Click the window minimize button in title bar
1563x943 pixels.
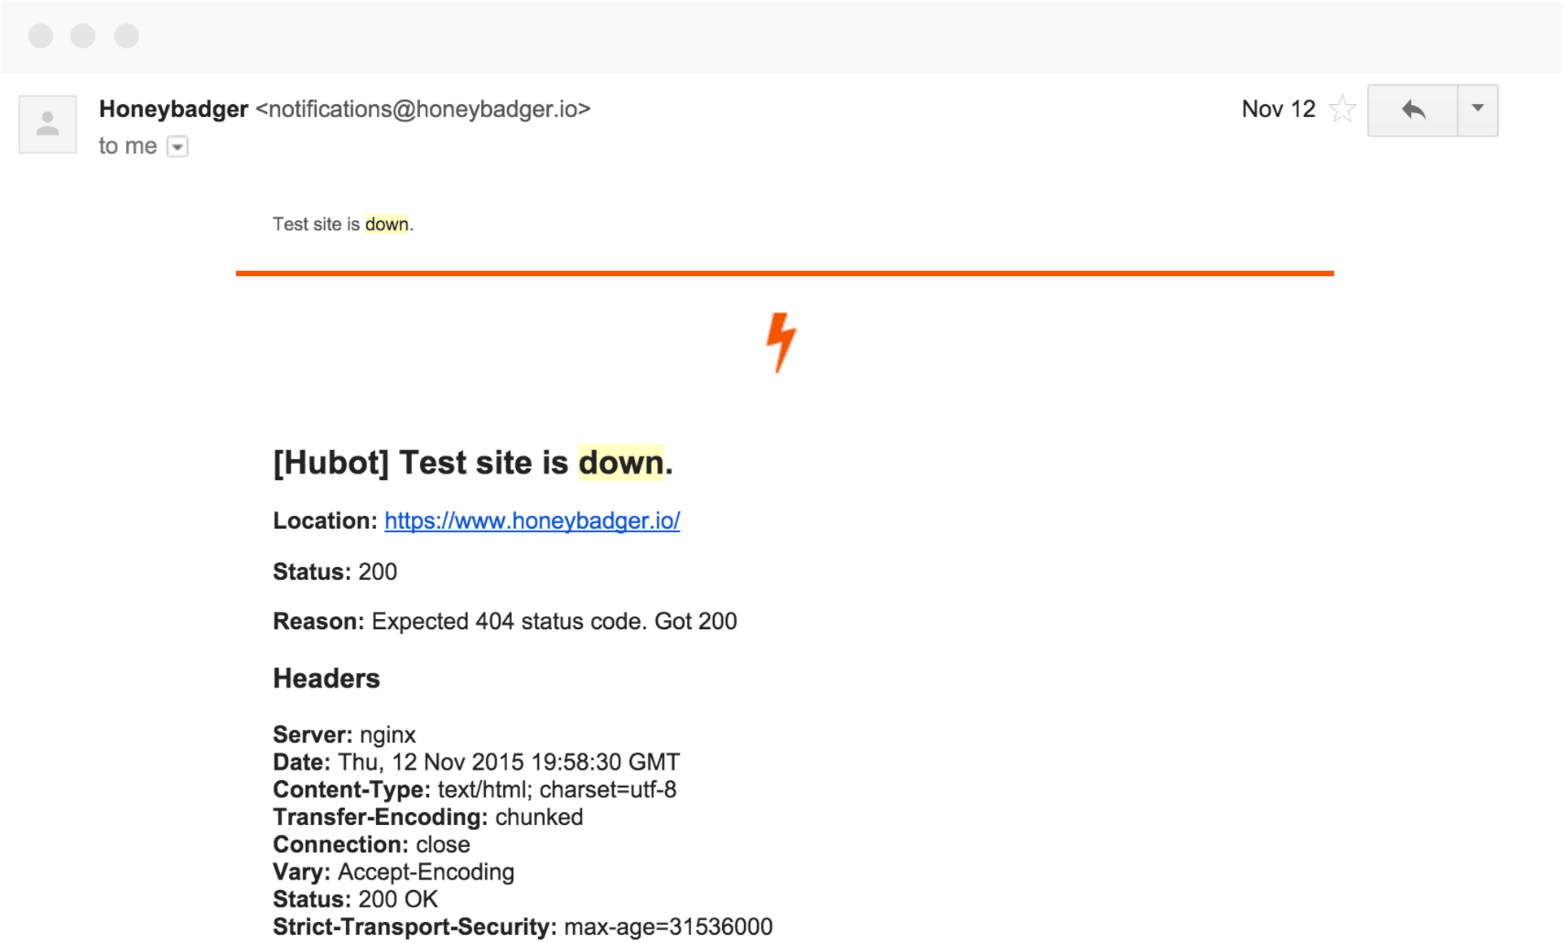83,36
